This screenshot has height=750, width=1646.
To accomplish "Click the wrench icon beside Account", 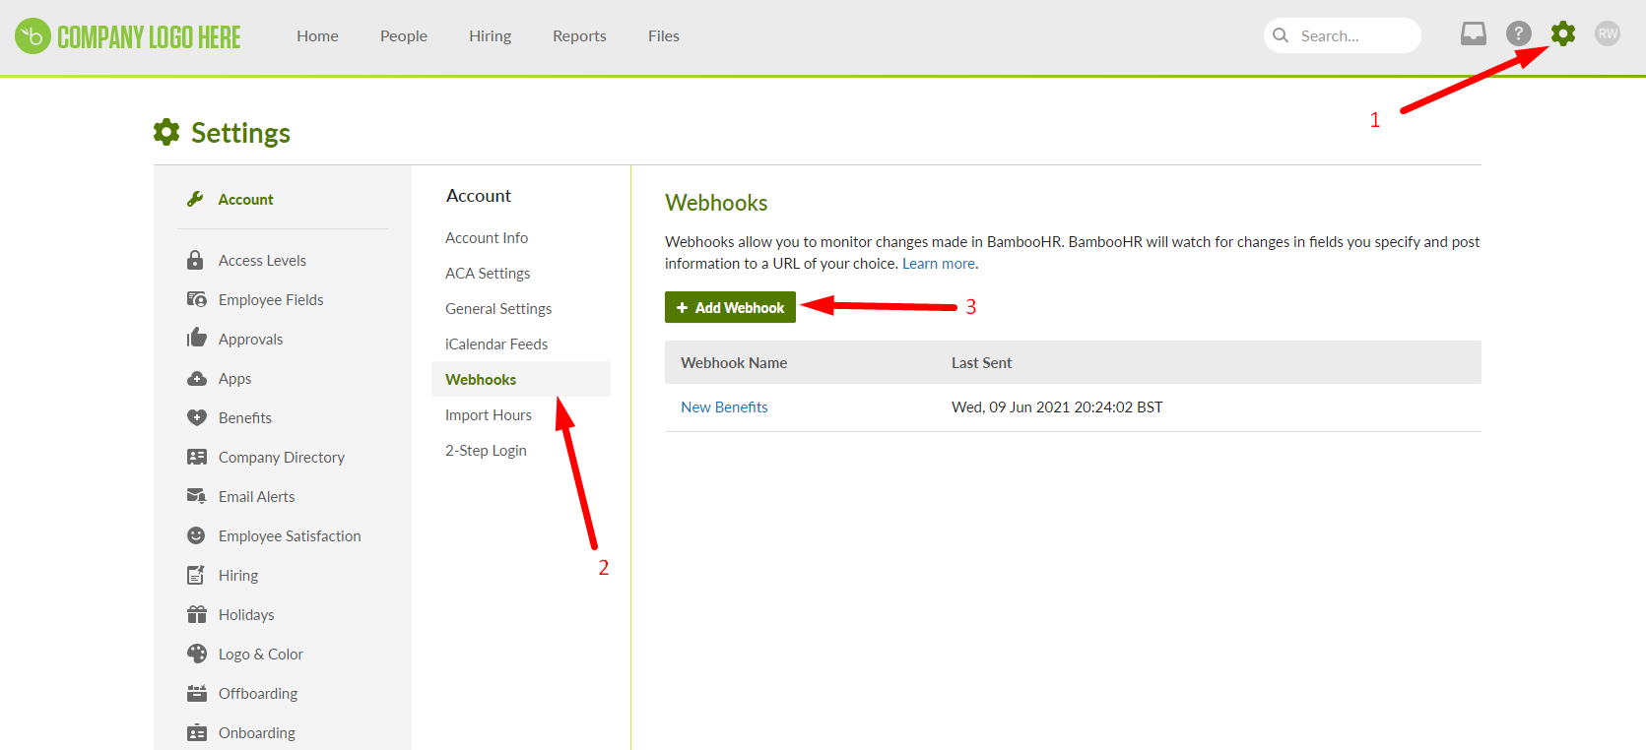I will (195, 199).
